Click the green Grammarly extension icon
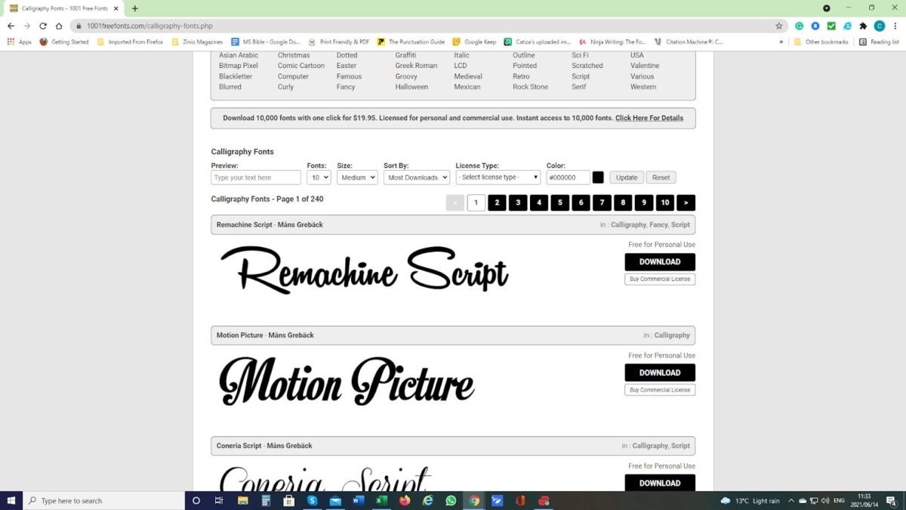906x510 pixels. [x=799, y=26]
